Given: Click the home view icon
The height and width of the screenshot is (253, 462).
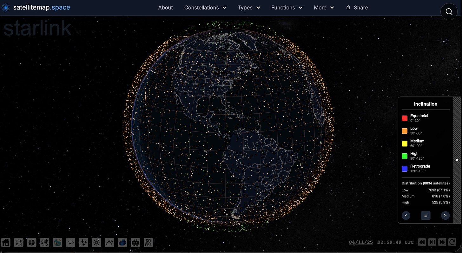Looking at the screenshot, I should pos(6,243).
